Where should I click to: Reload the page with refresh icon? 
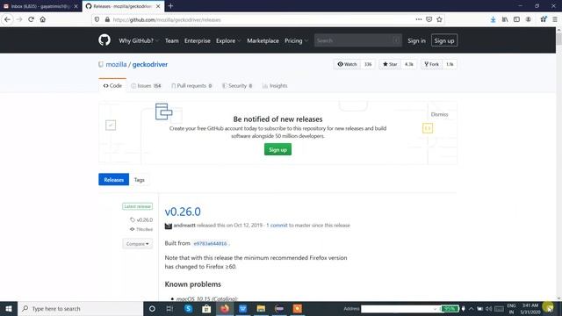pos(32,19)
